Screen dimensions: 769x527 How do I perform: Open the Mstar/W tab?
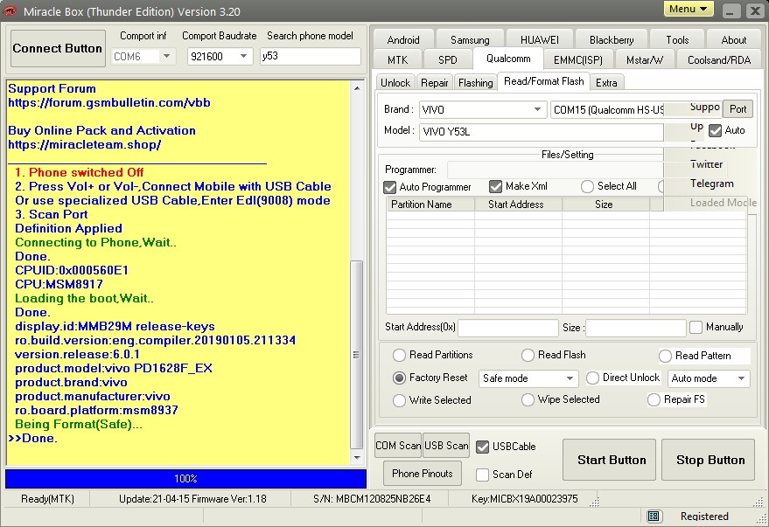pyautogui.click(x=645, y=59)
